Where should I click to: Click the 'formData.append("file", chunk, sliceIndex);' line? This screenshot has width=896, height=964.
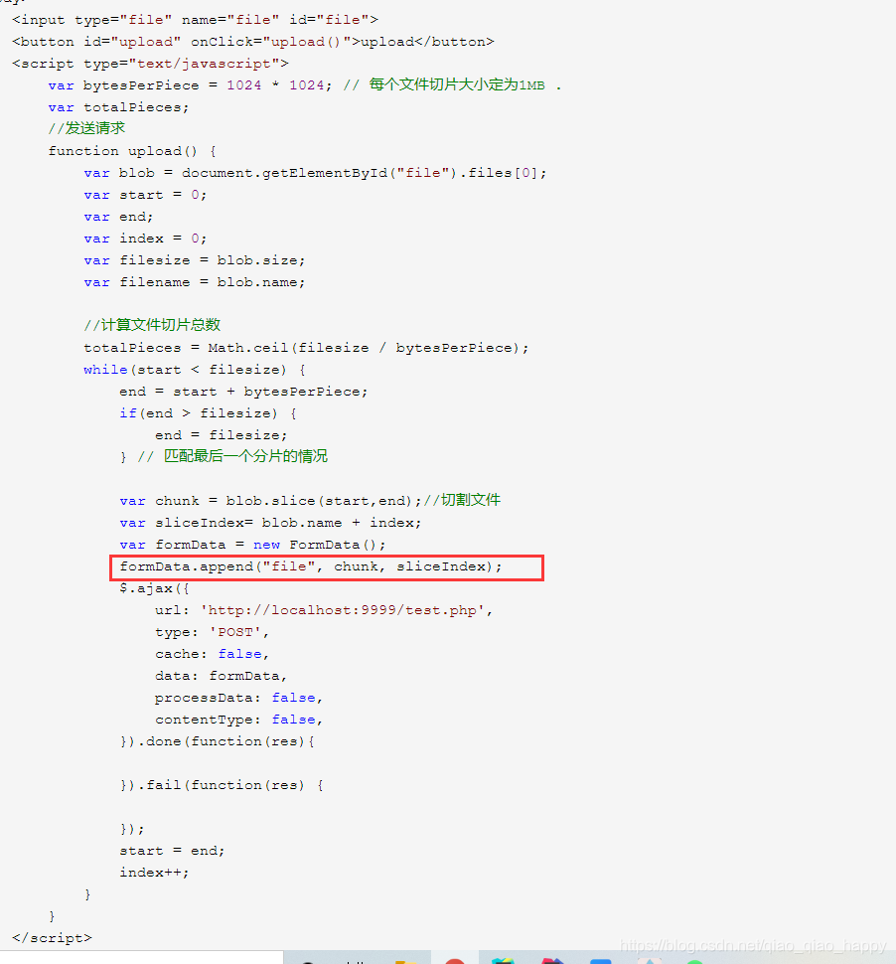coord(310,566)
